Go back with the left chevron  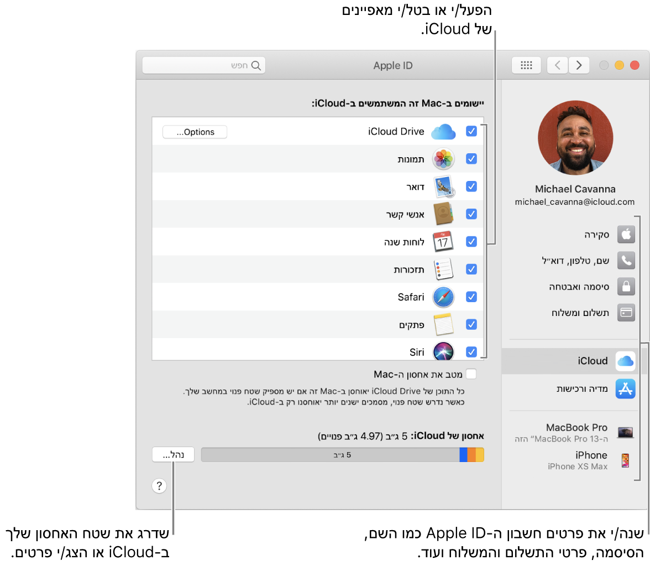(558, 65)
